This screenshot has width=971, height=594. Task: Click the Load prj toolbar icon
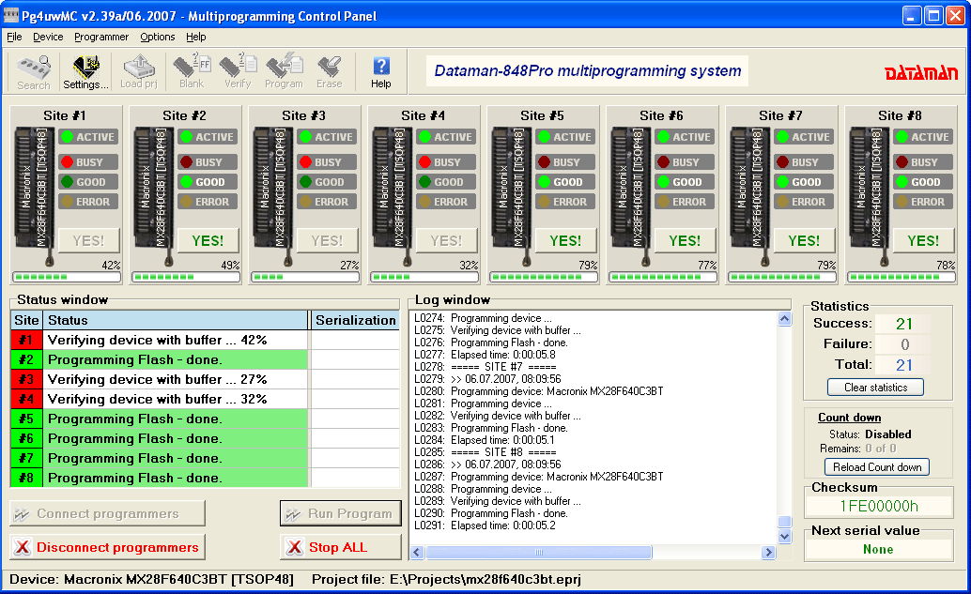tap(138, 71)
